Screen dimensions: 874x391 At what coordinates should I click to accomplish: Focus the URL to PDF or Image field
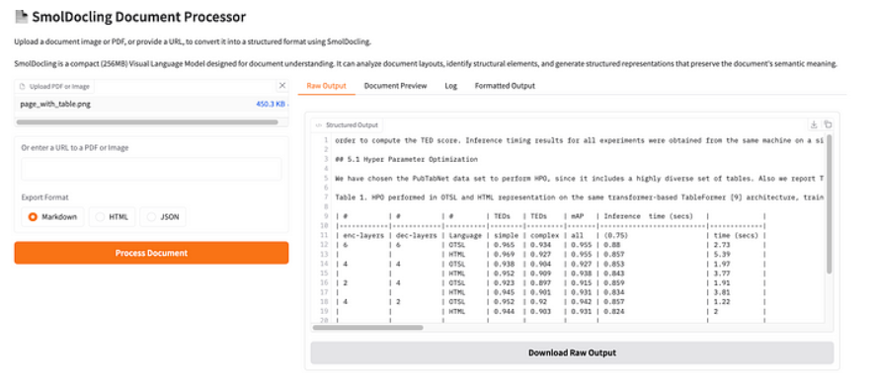pyautogui.click(x=152, y=169)
